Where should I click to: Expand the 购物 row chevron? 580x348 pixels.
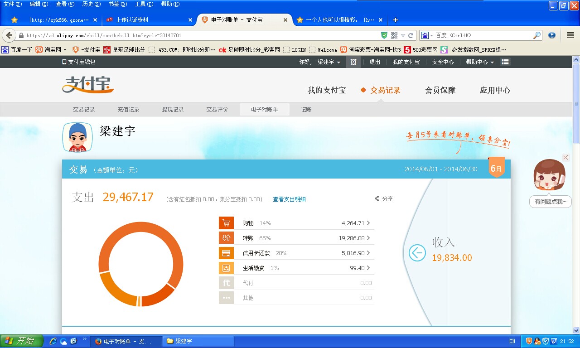[x=368, y=223]
